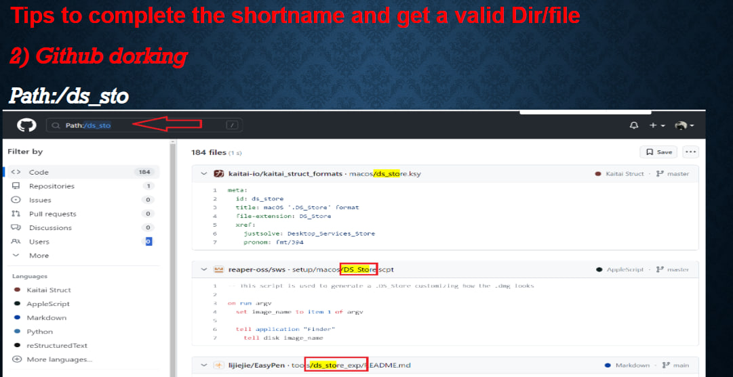733x377 pixels.
Task: Open the user avatar menu
Action: click(684, 125)
